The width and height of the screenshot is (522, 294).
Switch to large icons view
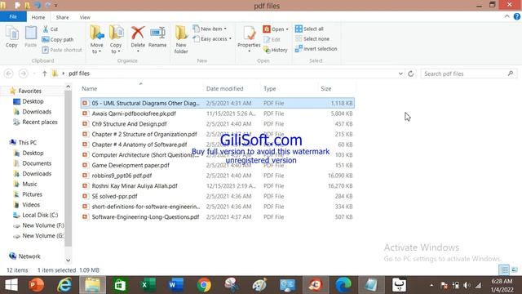coord(515,269)
